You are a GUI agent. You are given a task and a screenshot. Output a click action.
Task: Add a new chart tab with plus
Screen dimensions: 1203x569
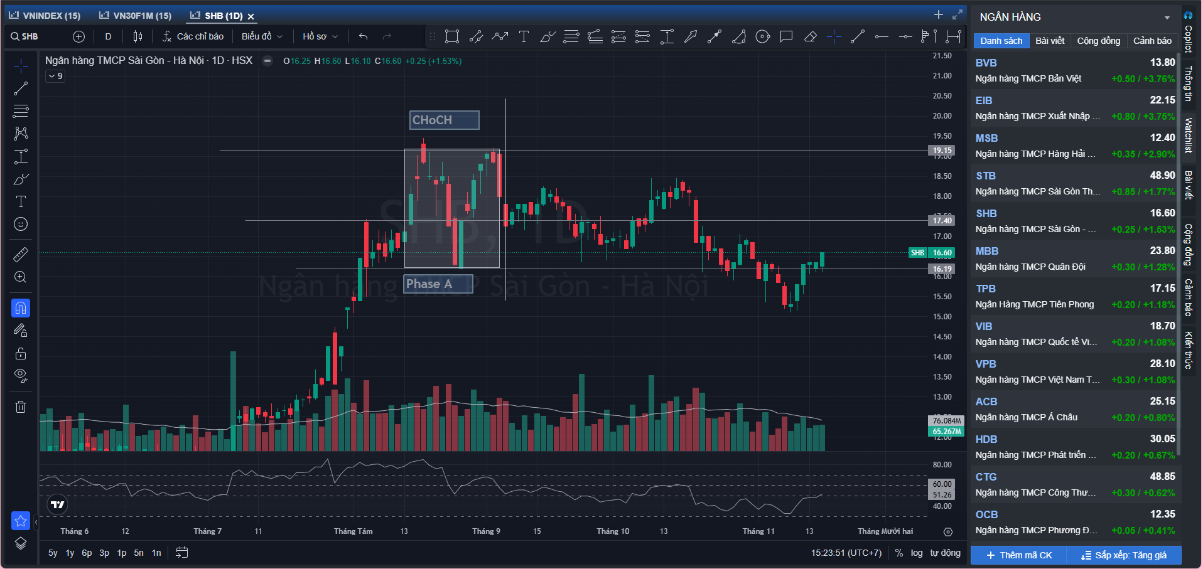[x=939, y=14]
